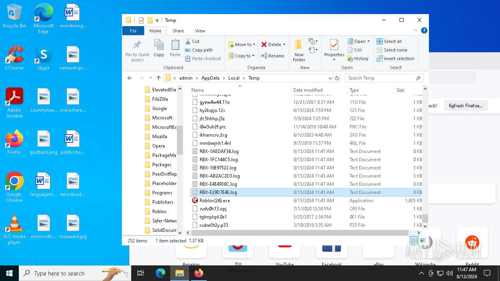Switch to the Share ribbon tab
Image resolution: width=500 pixels, height=281 pixels.
pos(178,31)
